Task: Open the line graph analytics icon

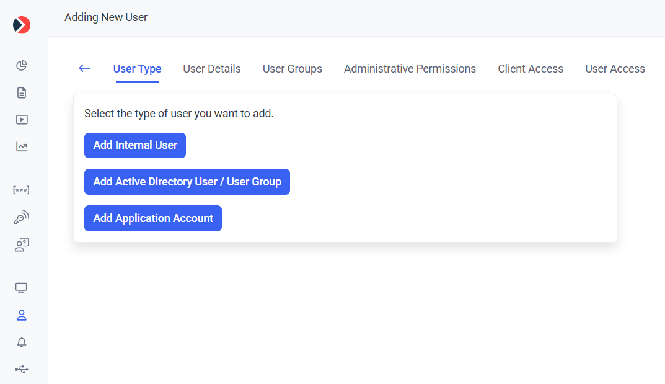Action: 22,147
